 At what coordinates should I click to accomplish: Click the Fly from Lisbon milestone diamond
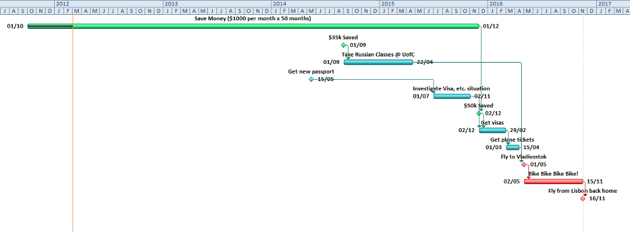pyautogui.click(x=583, y=198)
